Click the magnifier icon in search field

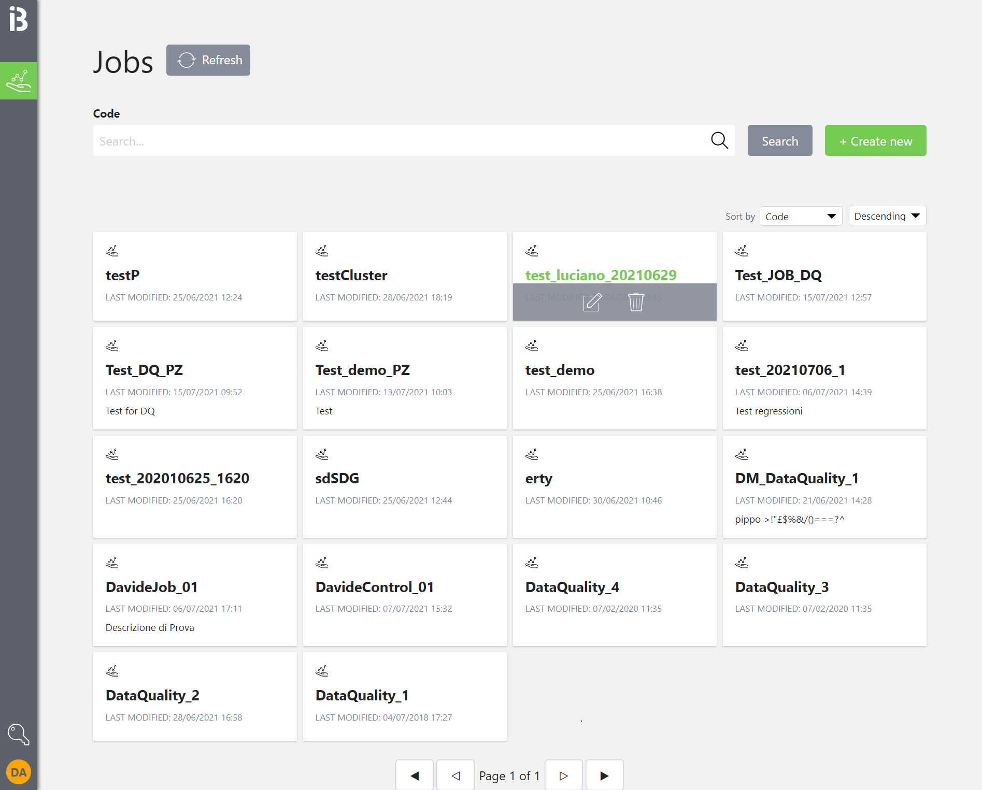pyautogui.click(x=719, y=140)
